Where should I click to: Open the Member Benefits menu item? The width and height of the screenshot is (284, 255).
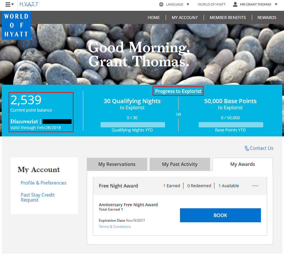click(228, 18)
